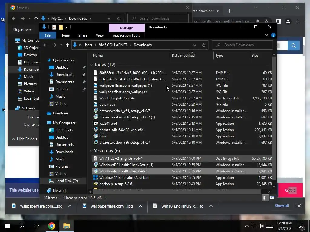Open Music under Quick access

pyautogui.click(x=60, y=96)
